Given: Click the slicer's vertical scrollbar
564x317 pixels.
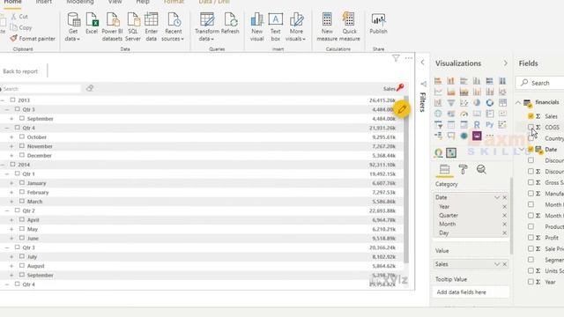Looking at the screenshot, I should tap(406, 180).
